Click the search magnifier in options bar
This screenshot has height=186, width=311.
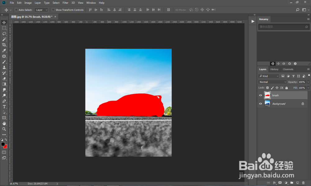[298, 10]
